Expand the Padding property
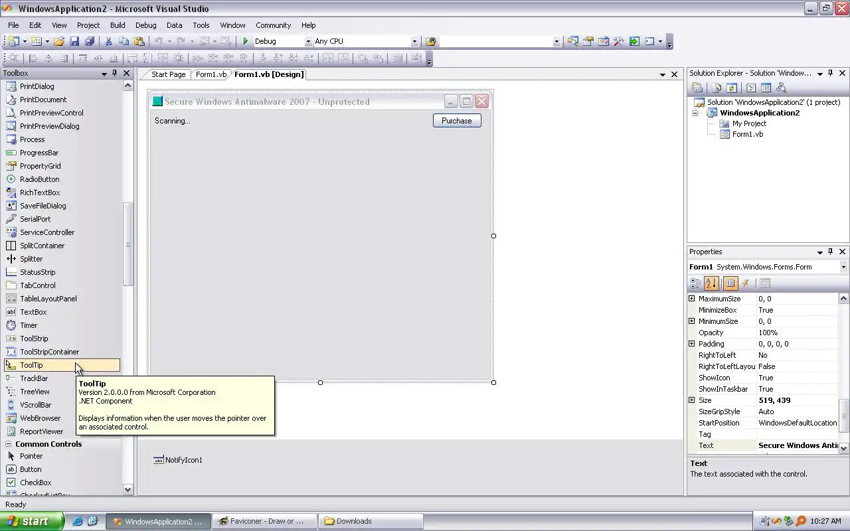 [x=691, y=344]
